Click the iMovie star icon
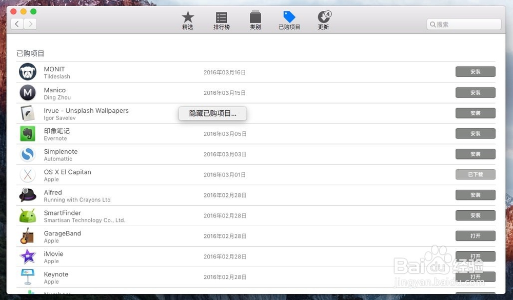 tap(28, 256)
